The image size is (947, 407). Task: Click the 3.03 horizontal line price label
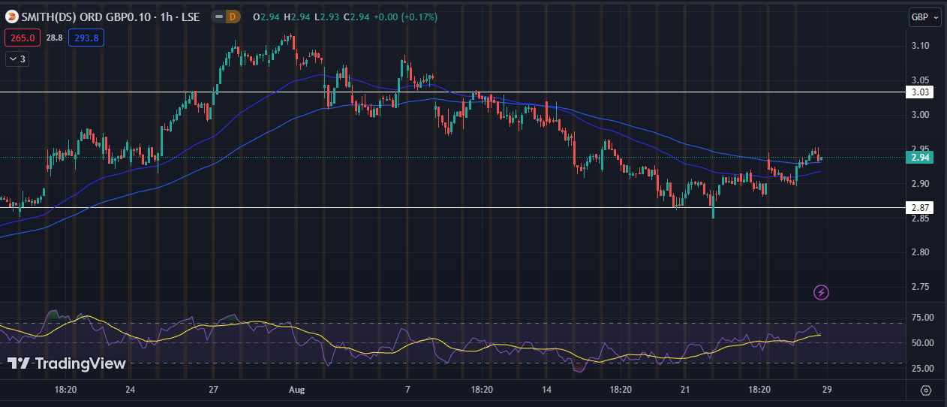coord(919,92)
